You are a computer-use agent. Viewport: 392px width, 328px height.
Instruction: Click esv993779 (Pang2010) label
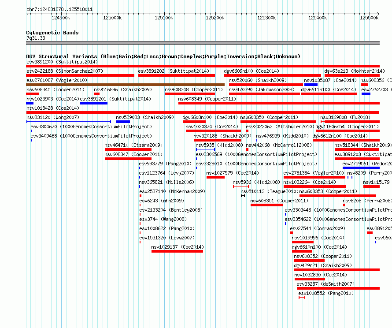click(x=165, y=164)
